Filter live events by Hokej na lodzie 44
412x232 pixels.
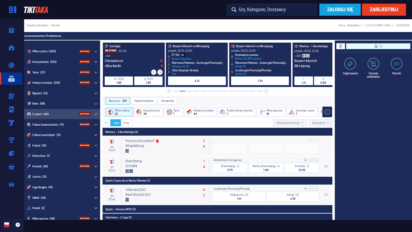pos(200,112)
